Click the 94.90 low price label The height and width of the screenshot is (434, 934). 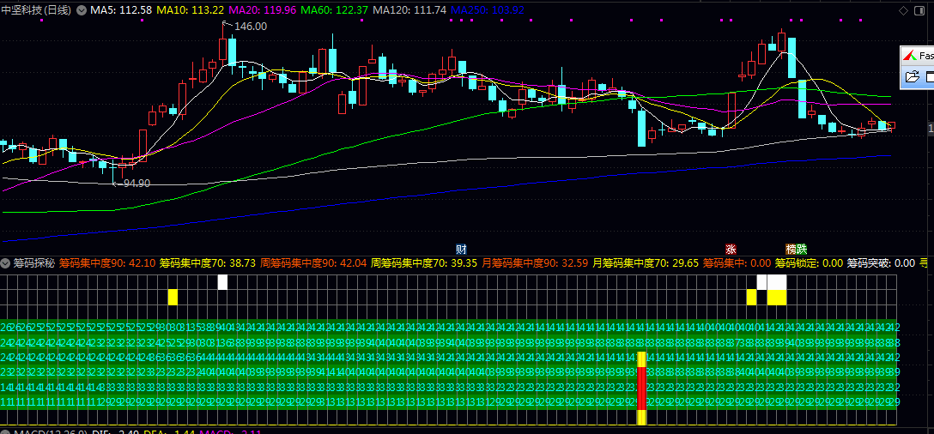137,184
